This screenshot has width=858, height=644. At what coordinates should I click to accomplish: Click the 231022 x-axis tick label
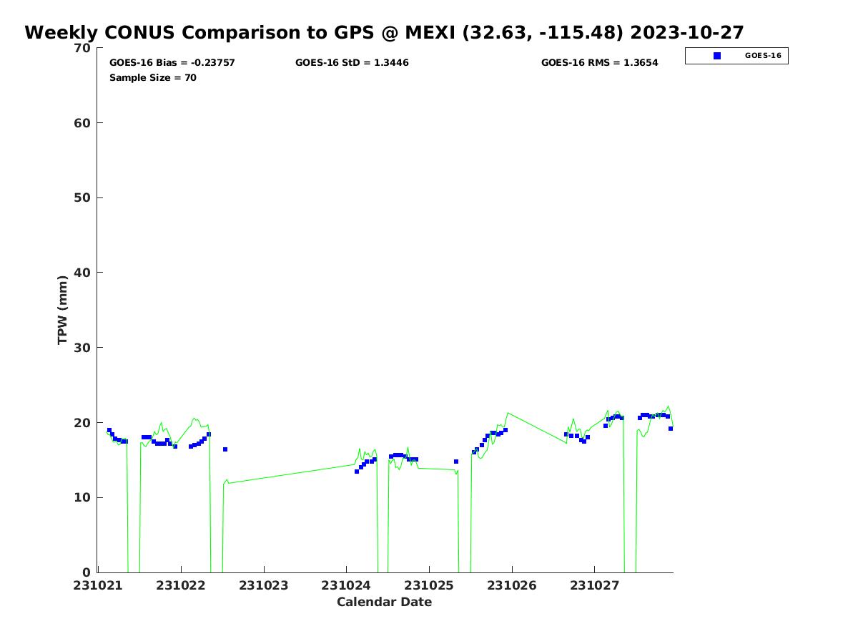tap(181, 585)
